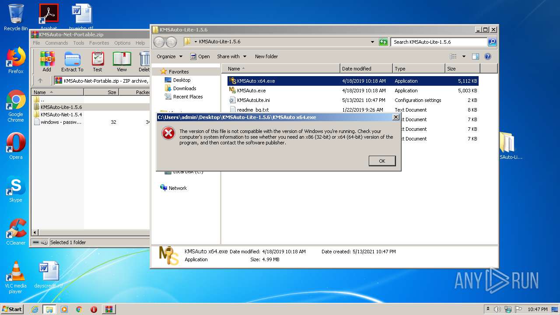Click the Delete trash icon in WinRAR

tap(144, 62)
